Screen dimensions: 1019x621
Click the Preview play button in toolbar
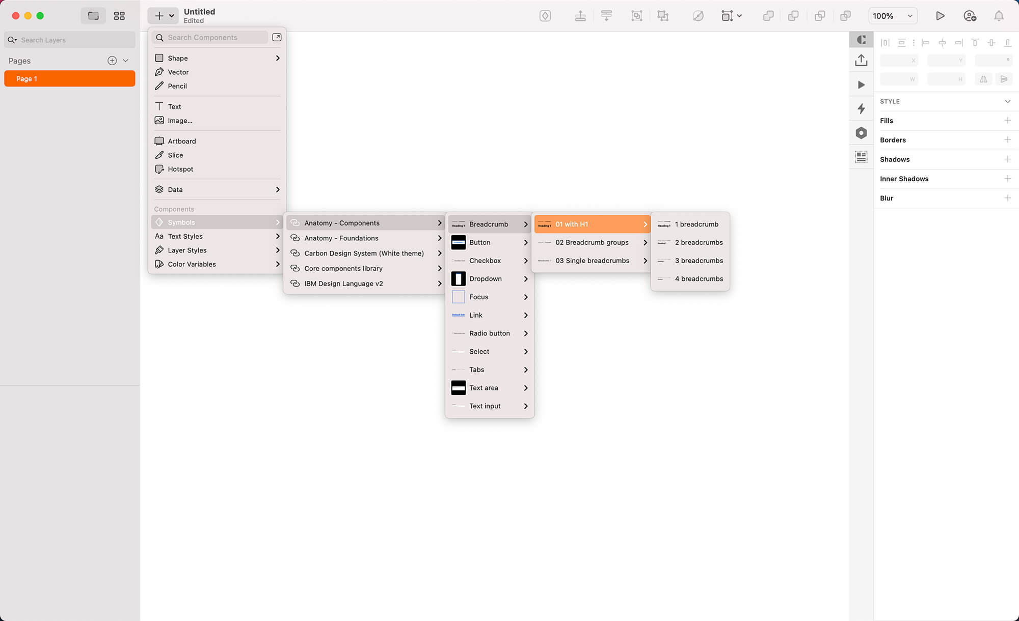coord(940,16)
